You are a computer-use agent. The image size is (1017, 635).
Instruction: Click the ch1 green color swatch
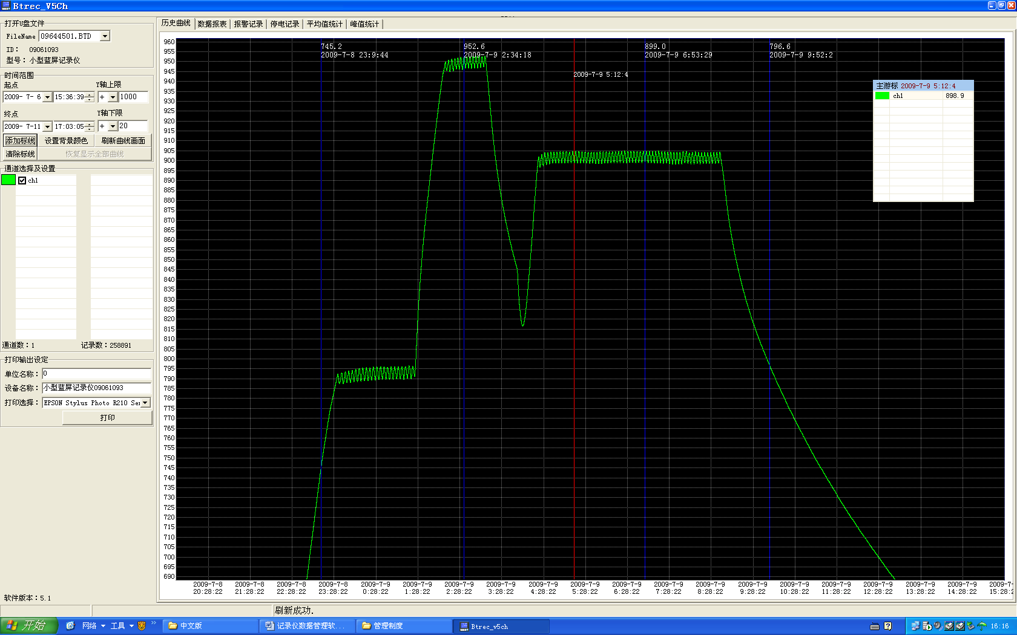pos(8,180)
